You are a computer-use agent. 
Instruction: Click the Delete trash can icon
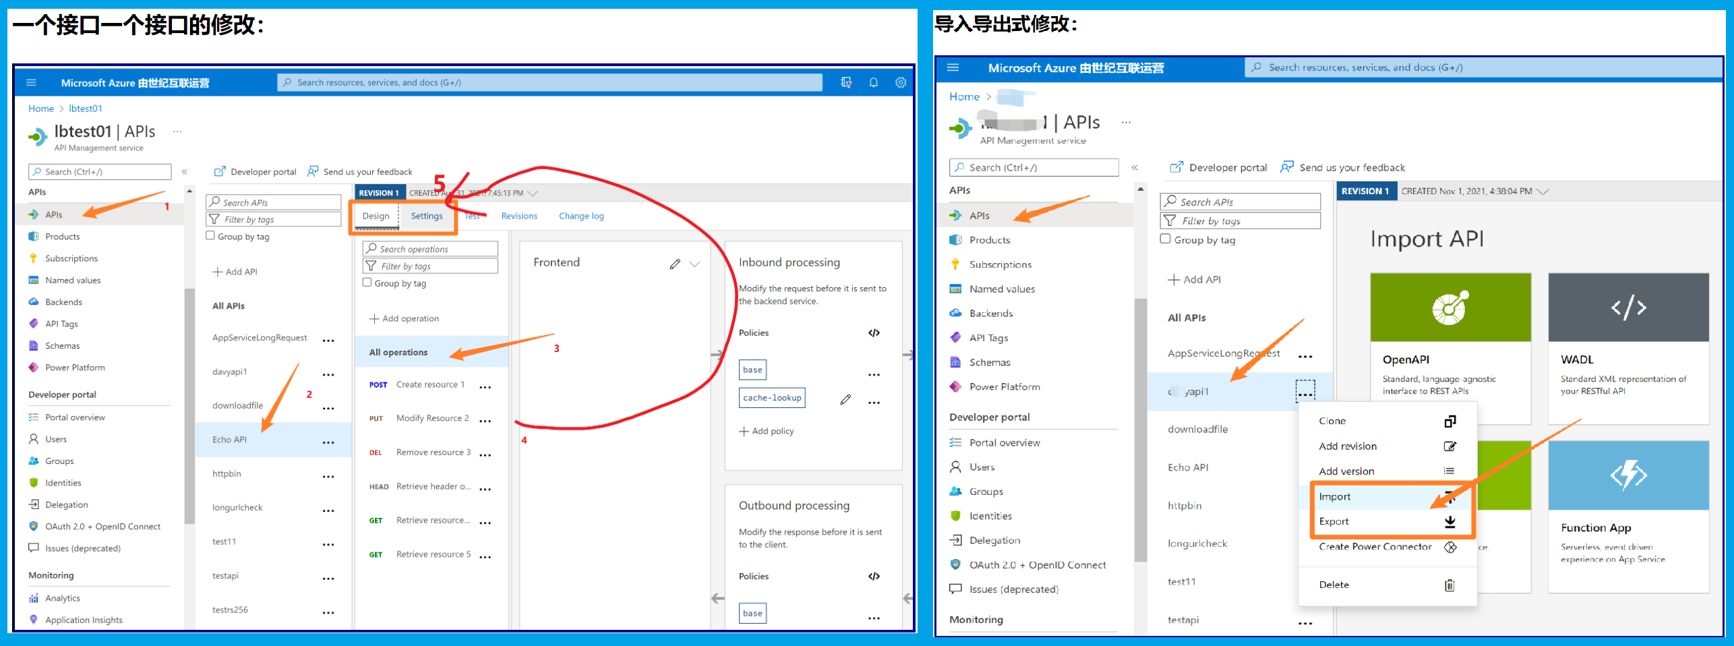1449,585
